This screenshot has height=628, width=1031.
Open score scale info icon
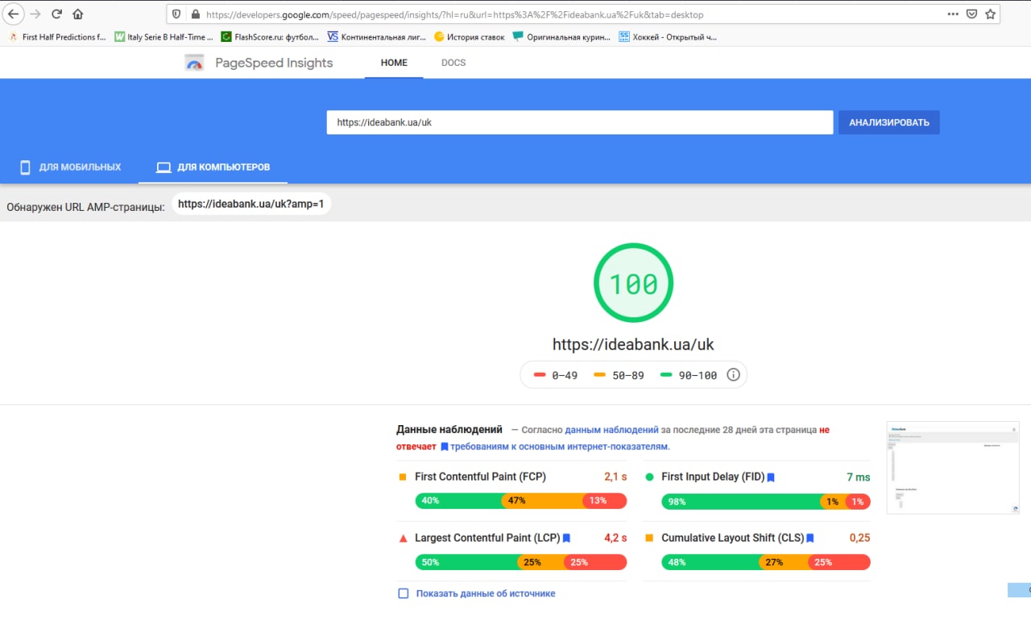tap(733, 375)
